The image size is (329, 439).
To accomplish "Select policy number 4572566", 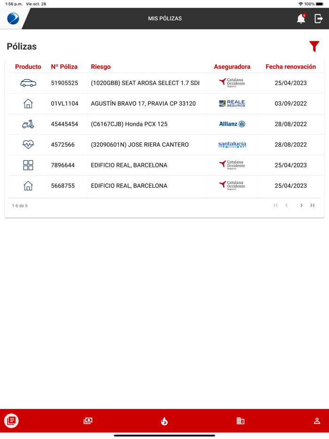I will (x=63, y=144).
